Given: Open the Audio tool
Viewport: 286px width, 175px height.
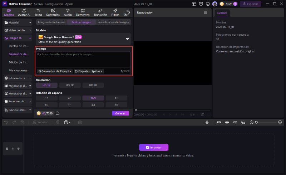Looking at the screenshot, I should pyautogui.click(x=68, y=12).
